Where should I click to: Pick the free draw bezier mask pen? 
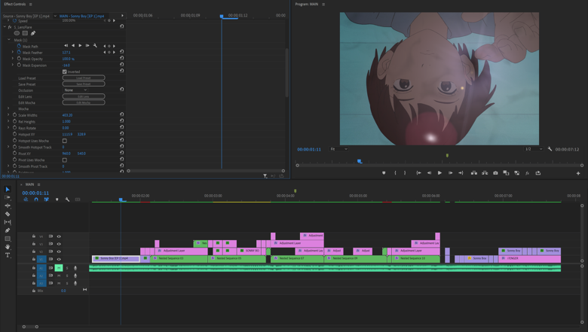33,33
